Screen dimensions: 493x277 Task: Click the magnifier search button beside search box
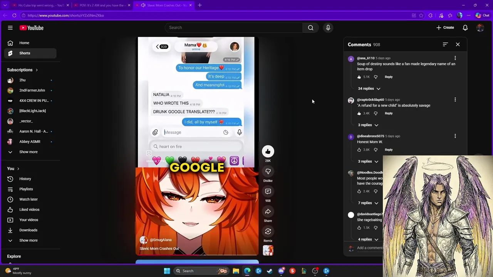[310, 28]
